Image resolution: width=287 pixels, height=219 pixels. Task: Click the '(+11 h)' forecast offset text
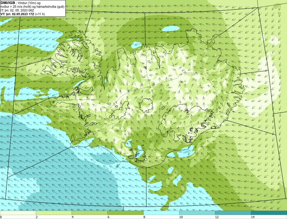[40, 14]
